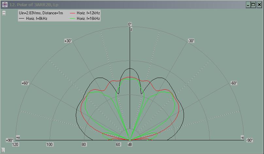Select the Horiz. f=12kHz legend entry

coord(85,13)
